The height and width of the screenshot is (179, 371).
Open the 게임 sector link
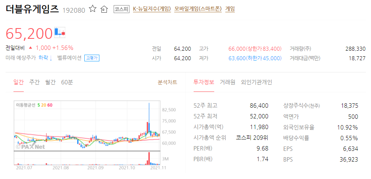[230, 9]
